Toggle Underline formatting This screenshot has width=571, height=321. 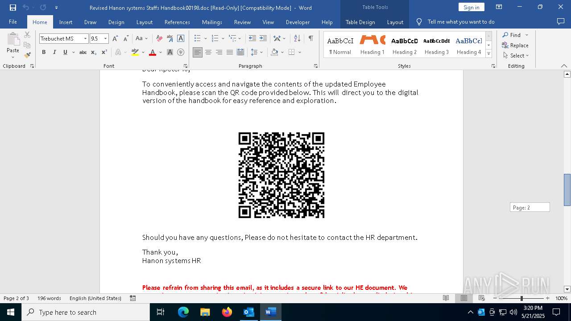click(x=65, y=52)
